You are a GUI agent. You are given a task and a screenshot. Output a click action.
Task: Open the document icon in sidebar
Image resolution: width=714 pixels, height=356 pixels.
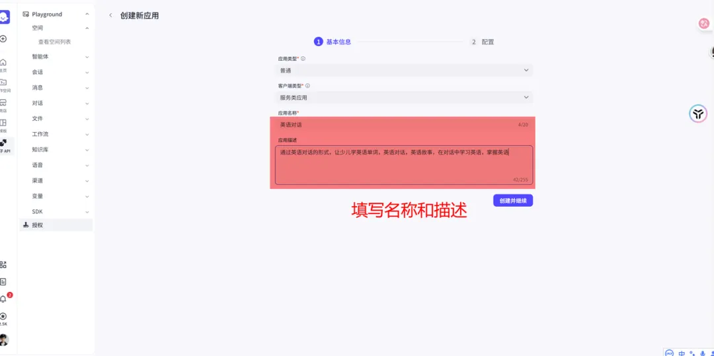coord(3,282)
